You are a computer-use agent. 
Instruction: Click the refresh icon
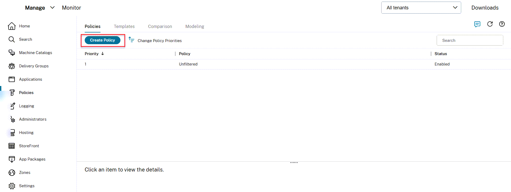(490, 24)
